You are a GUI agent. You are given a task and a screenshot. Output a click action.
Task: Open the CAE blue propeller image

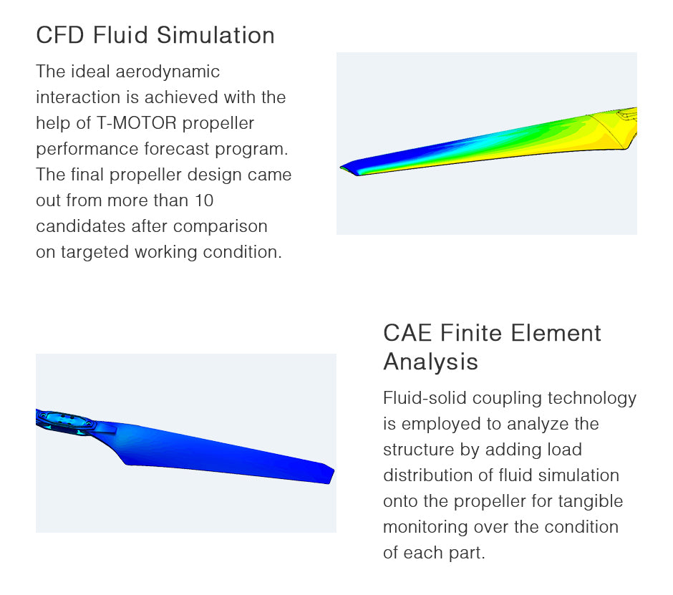[x=186, y=443]
